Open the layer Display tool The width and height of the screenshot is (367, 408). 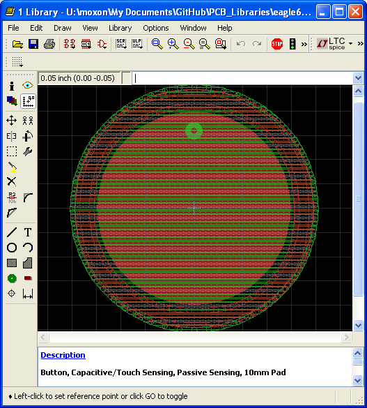(x=12, y=101)
